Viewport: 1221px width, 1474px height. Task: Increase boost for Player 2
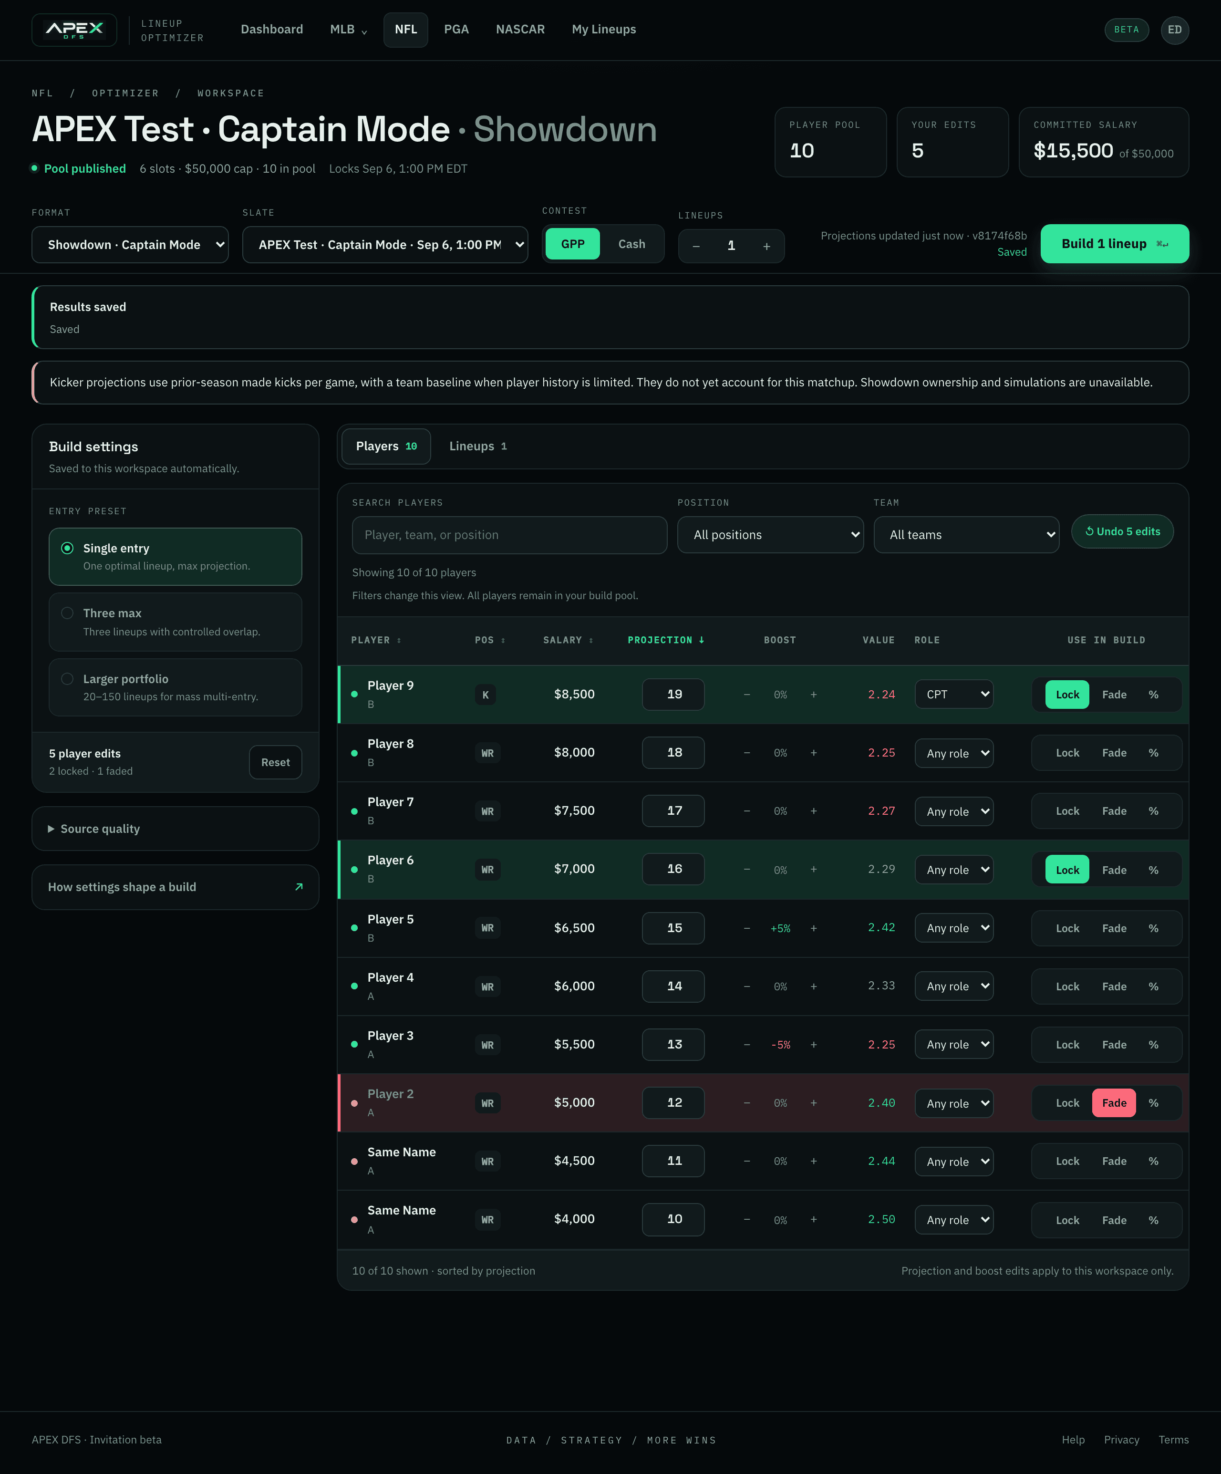click(813, 1103)
